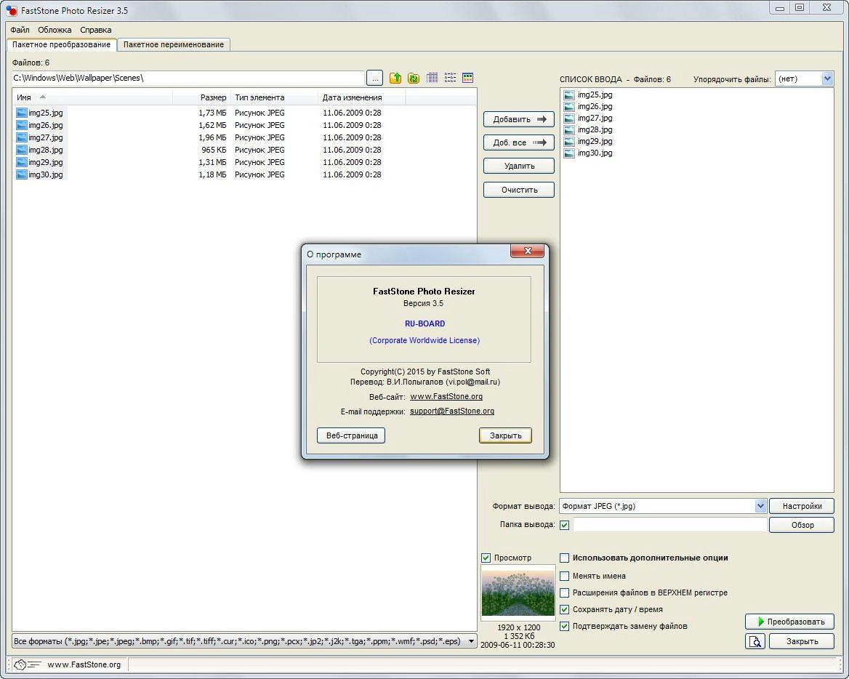
Task: Switch to Пакетное переименование tab
Action: pyautogui.click(x=173, y=44)
